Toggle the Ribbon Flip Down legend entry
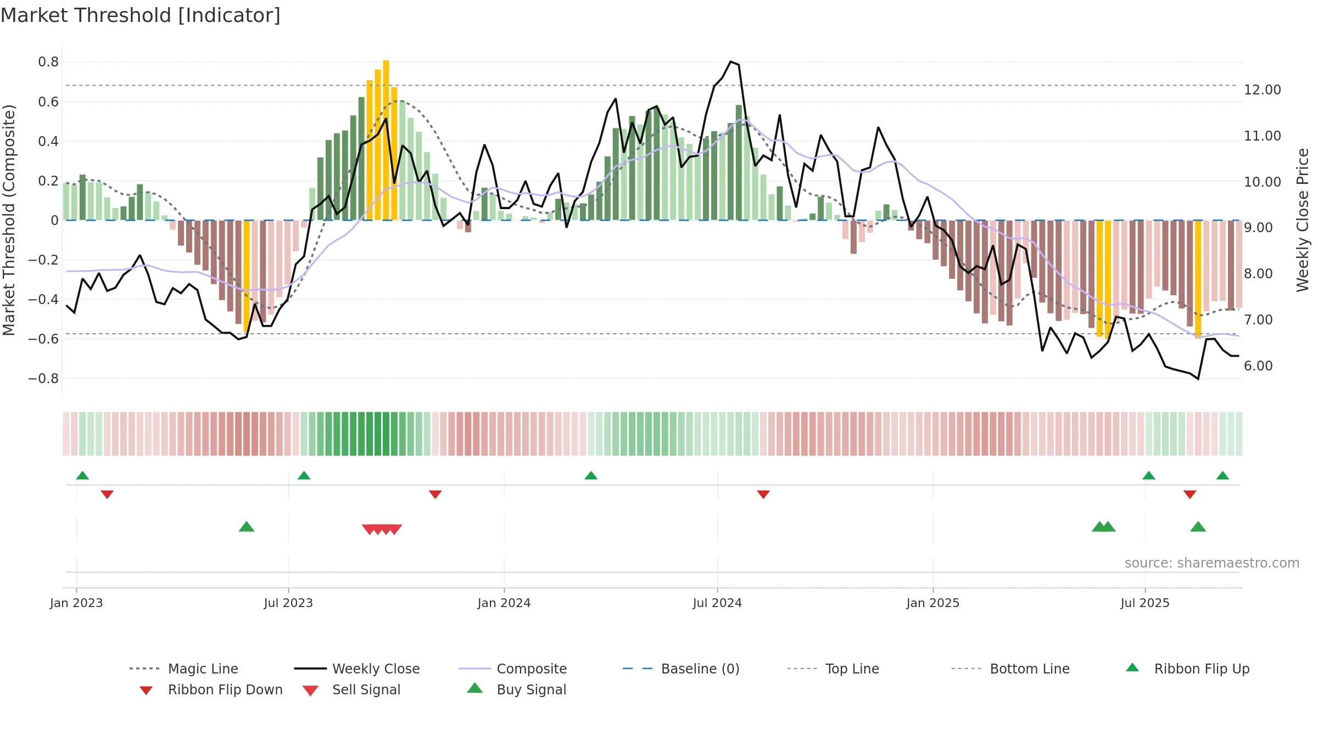 [x=211, y=689]
